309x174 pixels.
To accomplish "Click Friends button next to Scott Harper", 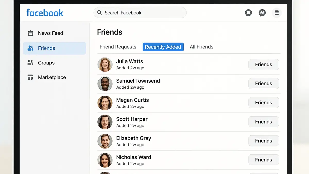I will tap(263, 122).
